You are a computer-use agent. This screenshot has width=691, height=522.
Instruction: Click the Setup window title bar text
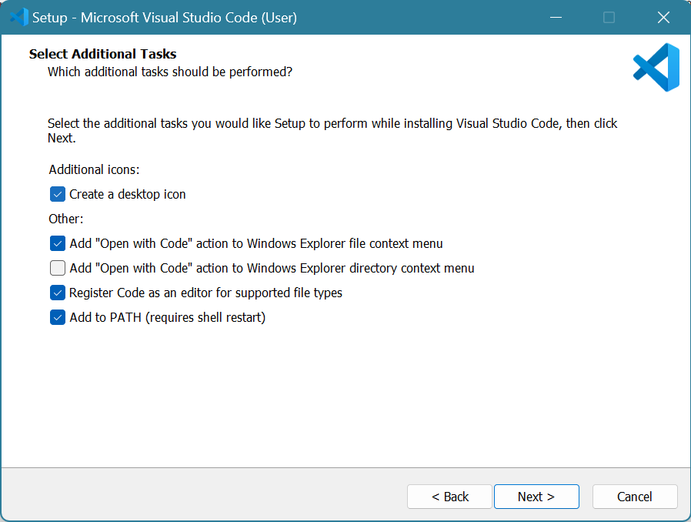[164, 17]
